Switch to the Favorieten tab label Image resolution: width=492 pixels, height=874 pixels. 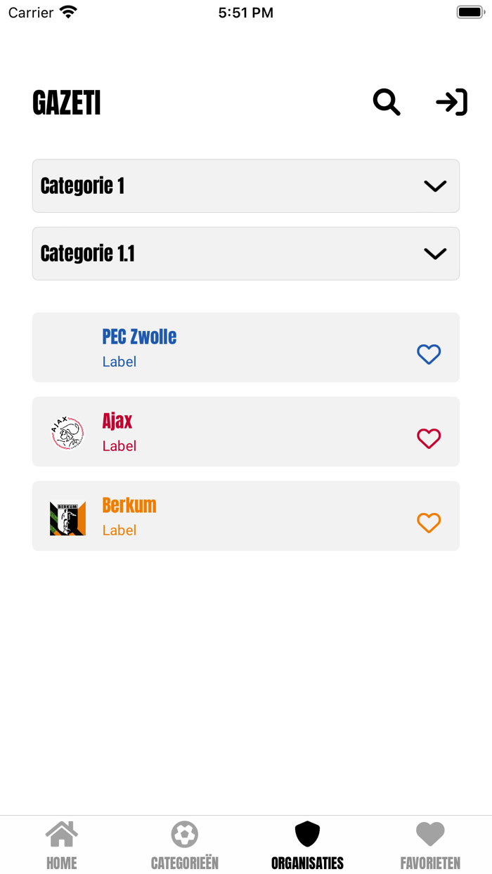coord(430,863)
